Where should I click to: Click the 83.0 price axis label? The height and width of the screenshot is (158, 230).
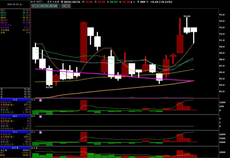[x=222, y=91]
